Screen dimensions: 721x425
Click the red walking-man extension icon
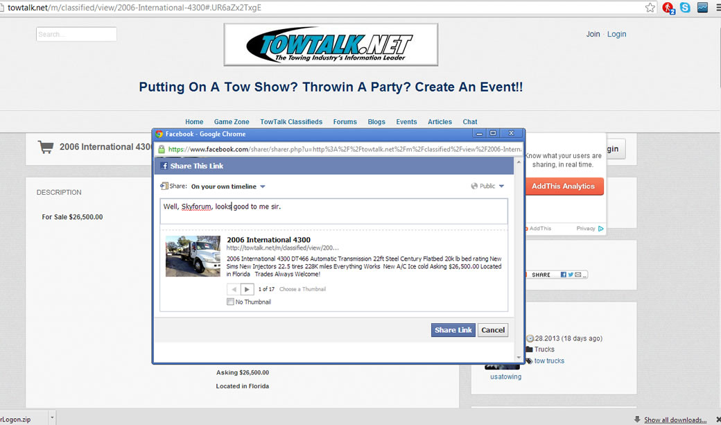pyautogui.click(x=668, y=8)
